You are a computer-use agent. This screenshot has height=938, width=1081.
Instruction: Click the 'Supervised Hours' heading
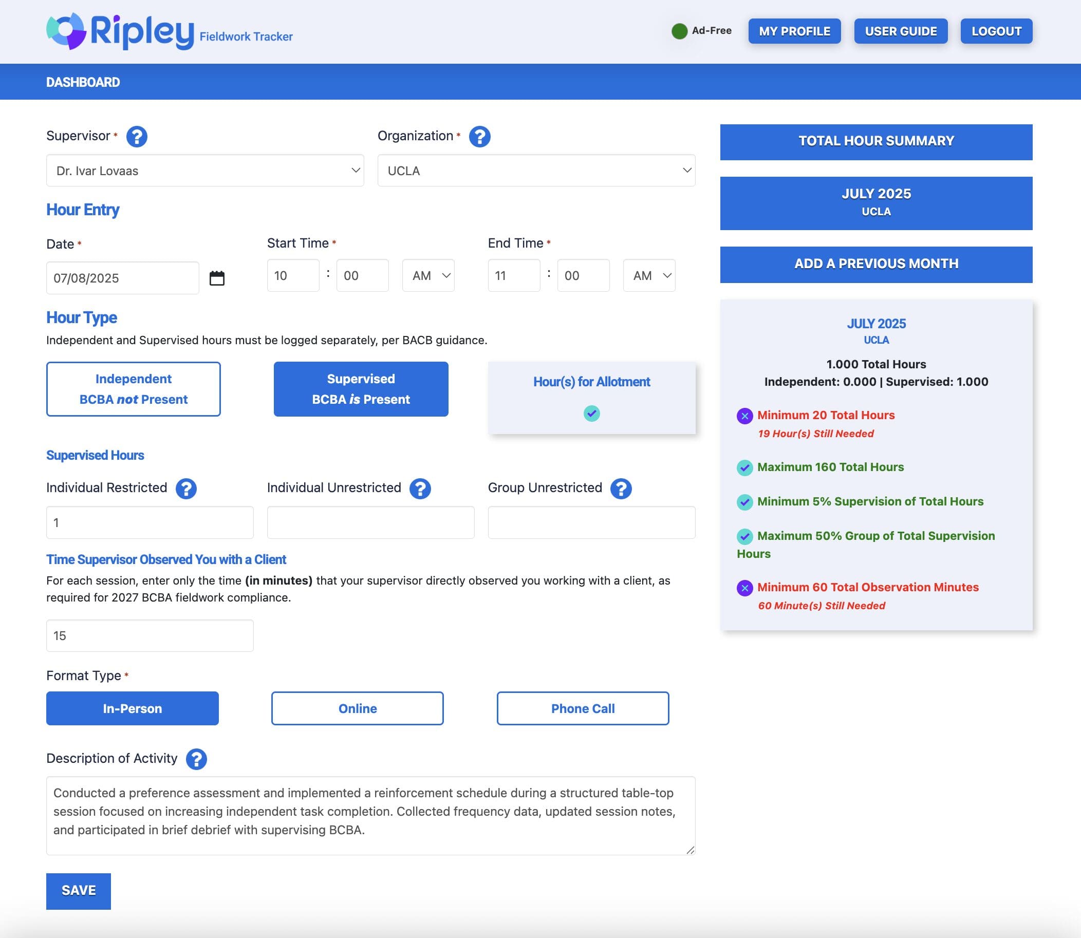pyautogui.click(x=95, y=456)
